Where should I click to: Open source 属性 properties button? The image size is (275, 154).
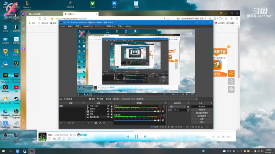pos(92,99)
